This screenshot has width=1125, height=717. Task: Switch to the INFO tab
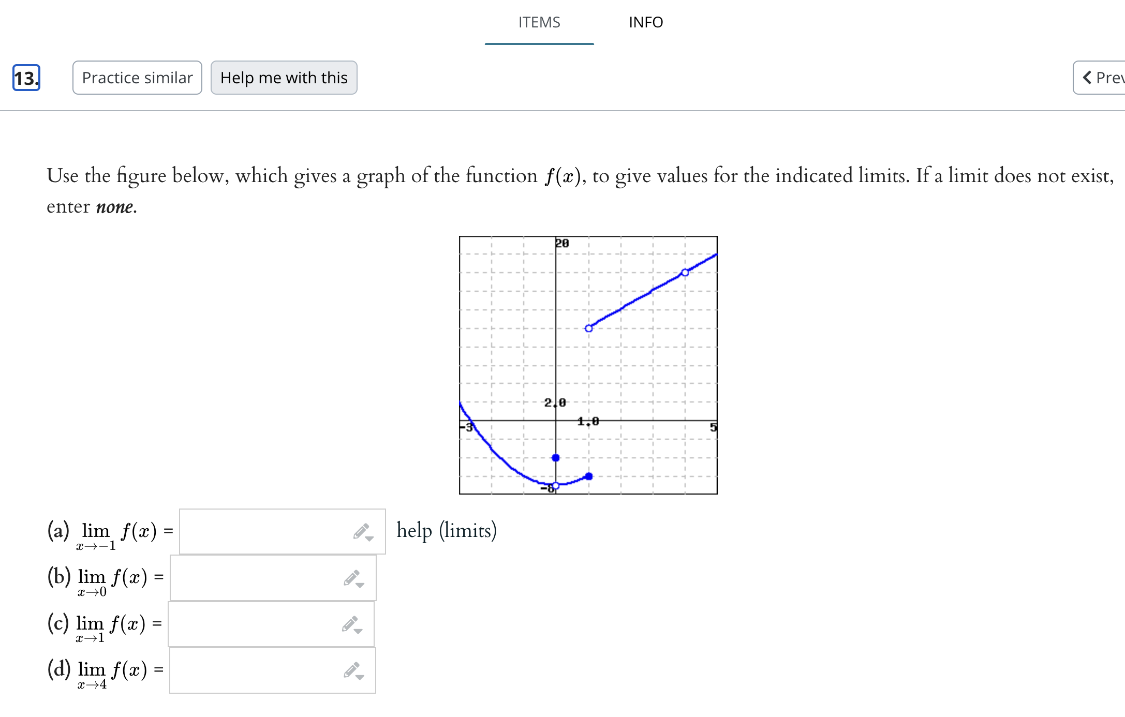click(x=646, y=22)
